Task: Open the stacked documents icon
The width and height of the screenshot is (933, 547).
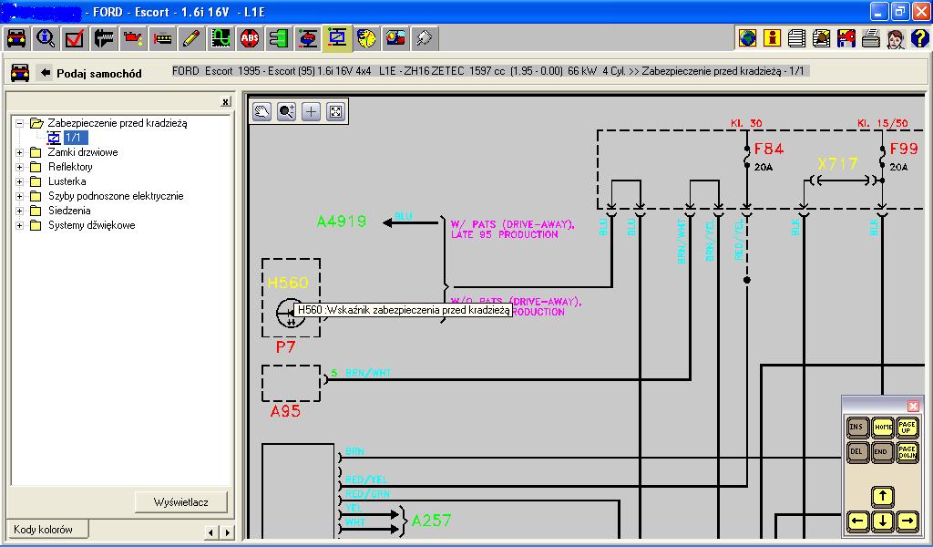Action: [x=796, y=38]
